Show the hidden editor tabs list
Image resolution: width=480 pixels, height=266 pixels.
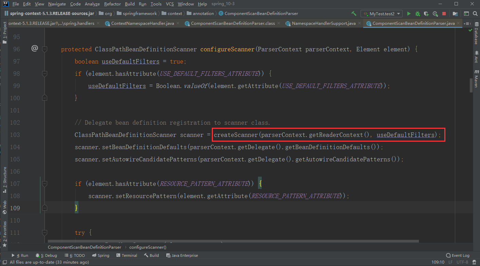[x=467, y=23]
